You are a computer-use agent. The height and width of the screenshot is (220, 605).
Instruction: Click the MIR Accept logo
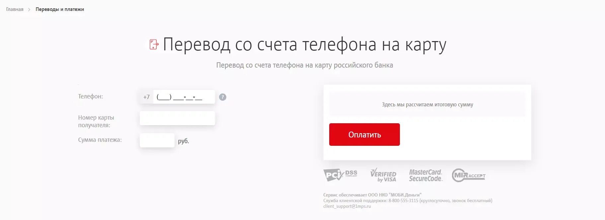[468, 175]
